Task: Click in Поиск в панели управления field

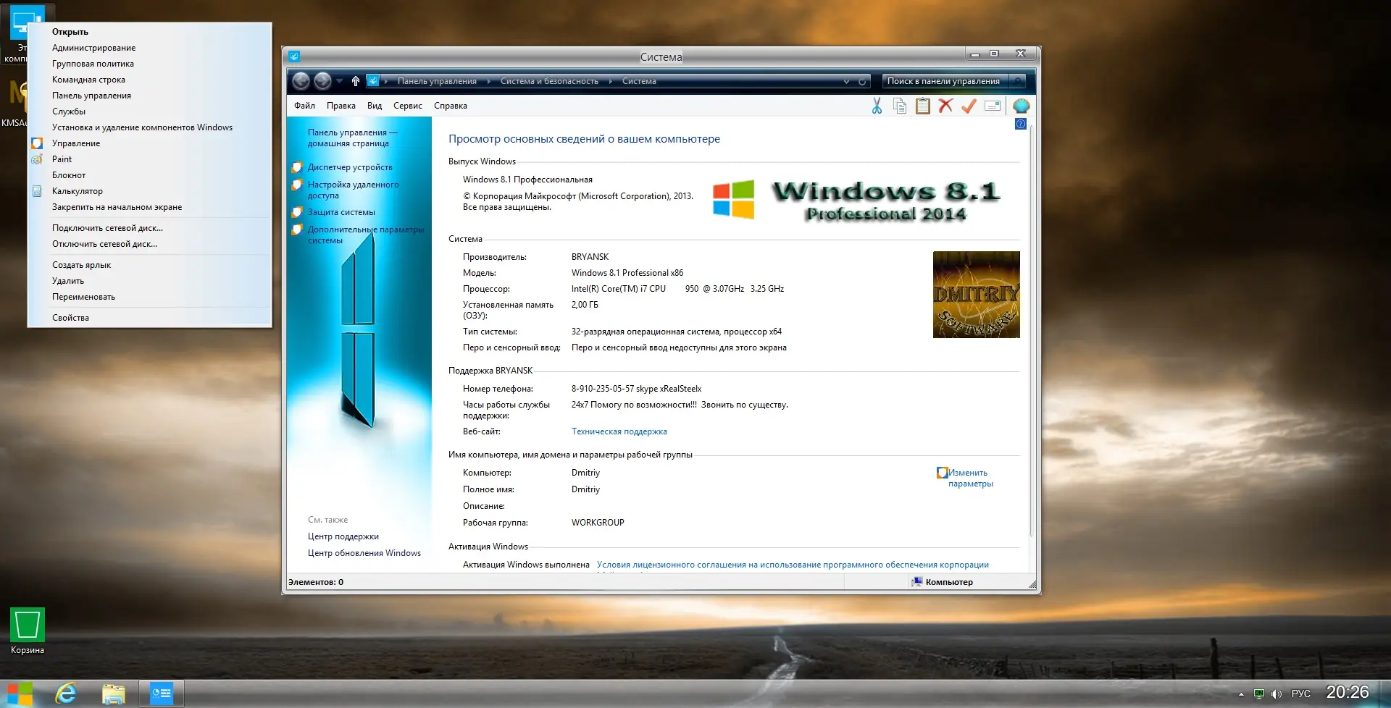Action: pos(945,81)
